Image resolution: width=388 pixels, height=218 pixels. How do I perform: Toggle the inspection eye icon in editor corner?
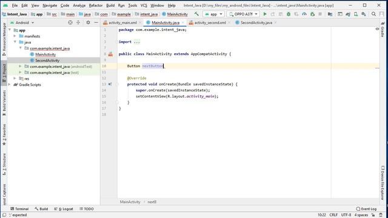tap(377, 29)
